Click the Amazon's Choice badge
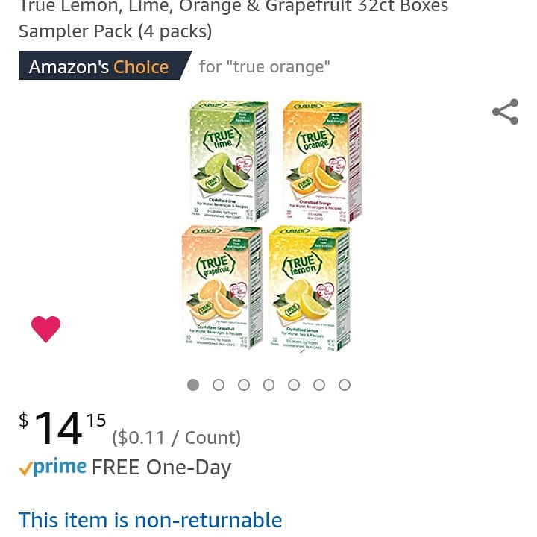 (105, 66)
